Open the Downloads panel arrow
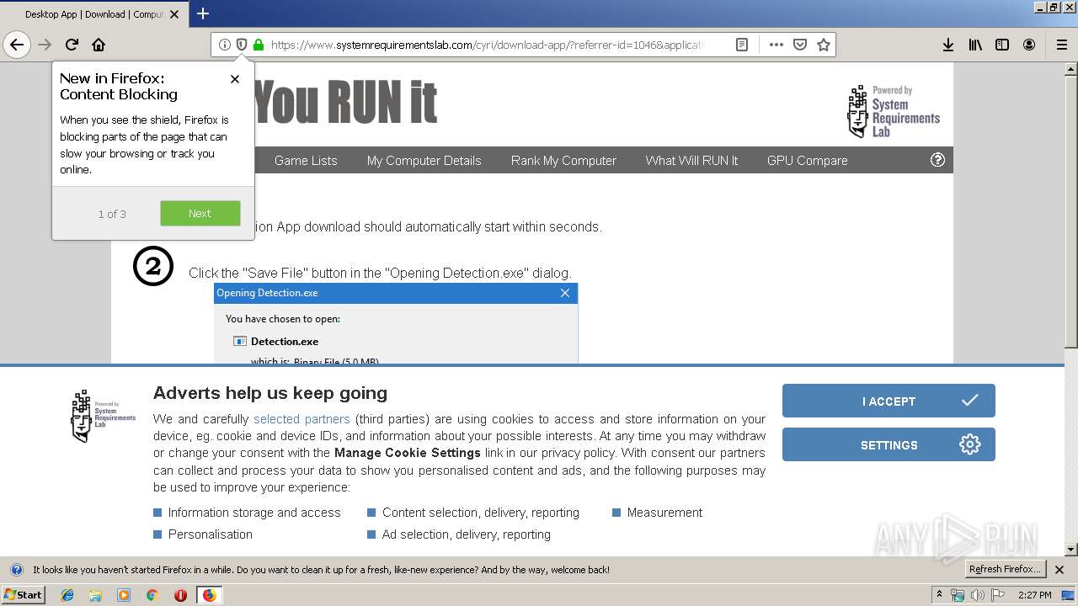This screenshot has width=1078, height=606. pyautogui.click(x=948, y=45)
